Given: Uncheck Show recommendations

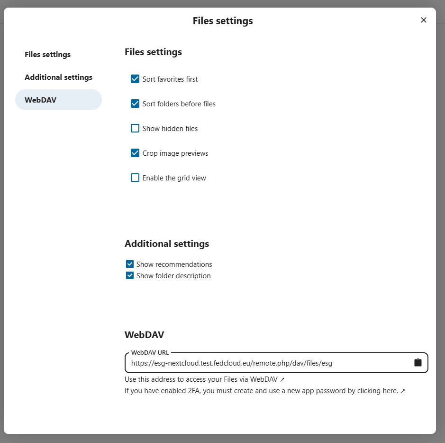Looking at the screenshot, I should (130, 264).
